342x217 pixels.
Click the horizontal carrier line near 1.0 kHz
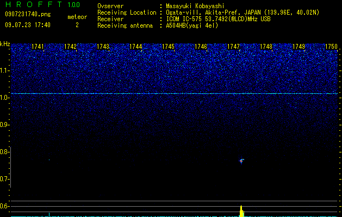point(175,94)
